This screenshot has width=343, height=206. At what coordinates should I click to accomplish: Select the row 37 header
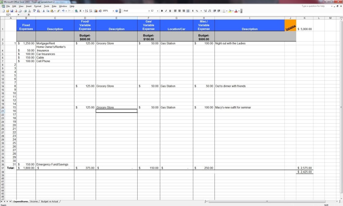tap(2, 168)
